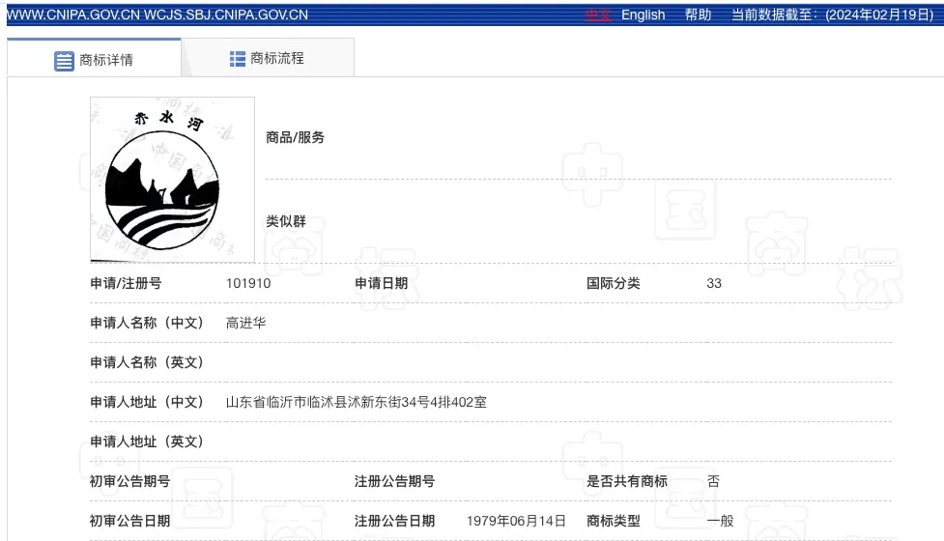
Task: Click the 类似群 label
Action: tap(286, 221)
